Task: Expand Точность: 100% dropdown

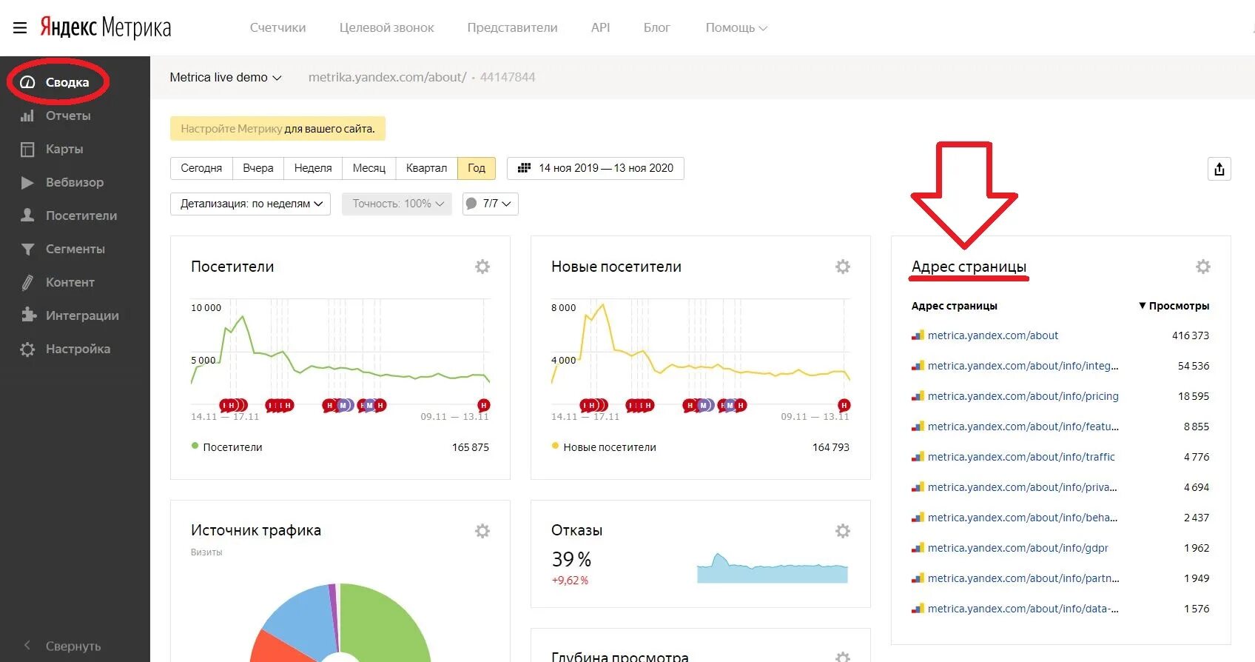Action: click(397, 204)
